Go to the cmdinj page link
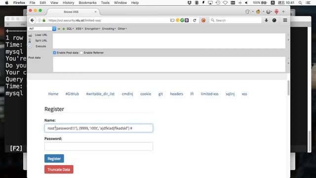Image resolution: width=316 pixels, height=178 pixels. (127, 94)
